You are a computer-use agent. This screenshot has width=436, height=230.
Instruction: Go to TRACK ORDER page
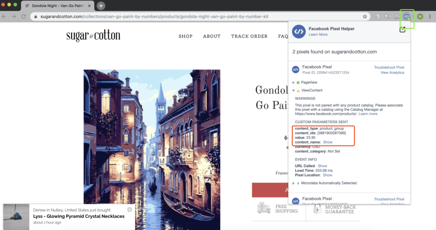click(249, 37)
